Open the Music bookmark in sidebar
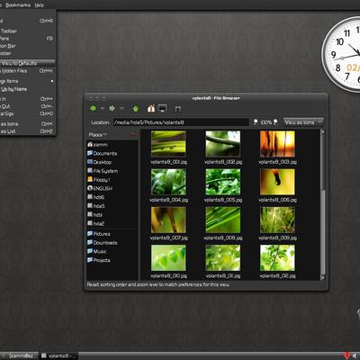 [x=112, y=251]
